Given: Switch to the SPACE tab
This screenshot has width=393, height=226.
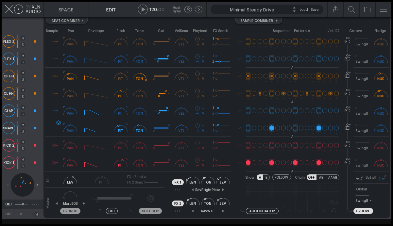Looking at the screenshot, I should 66,10.
